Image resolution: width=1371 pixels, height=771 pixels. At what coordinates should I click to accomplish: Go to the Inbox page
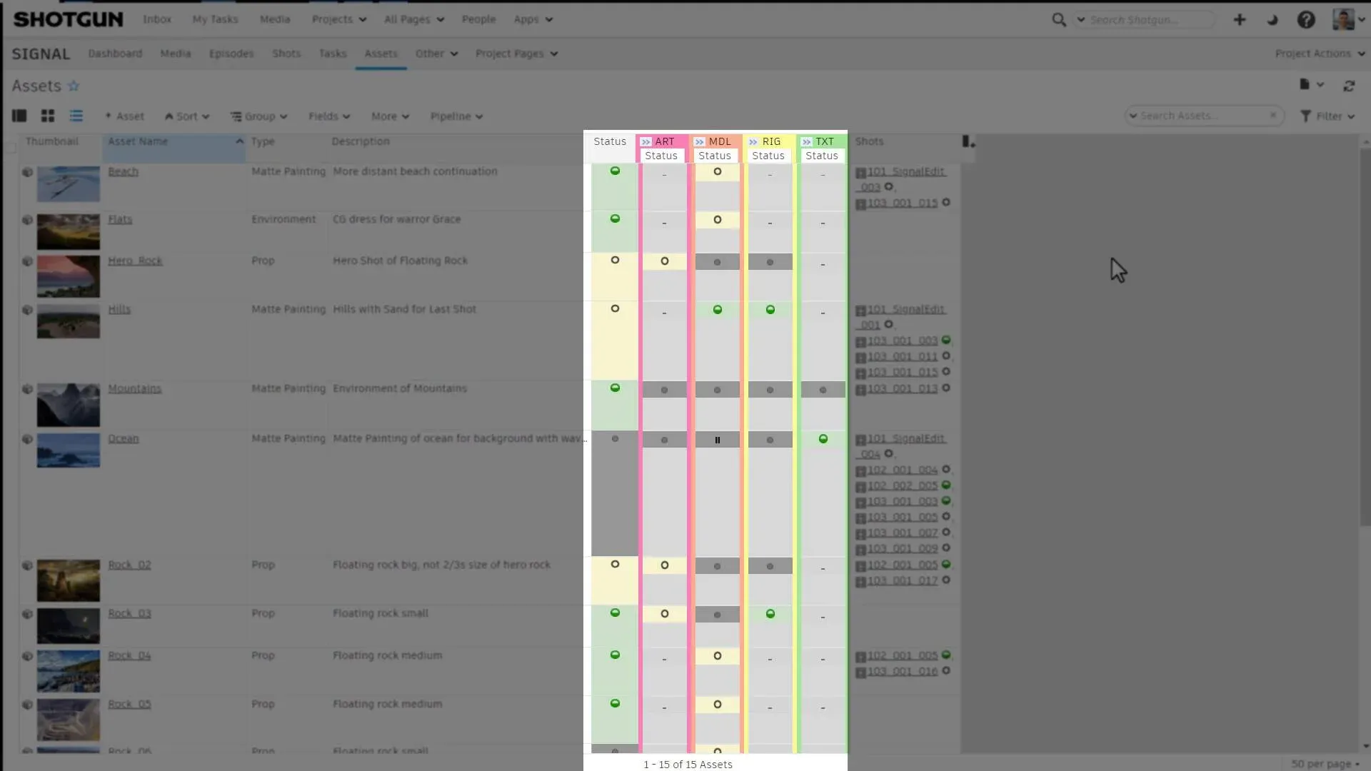click(157, 19)
